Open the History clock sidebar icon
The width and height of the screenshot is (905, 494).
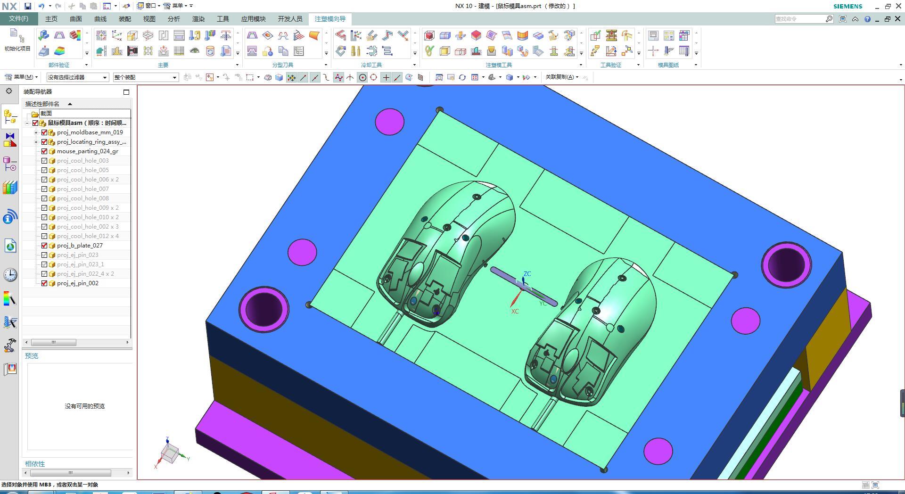(x=10, y=275)
